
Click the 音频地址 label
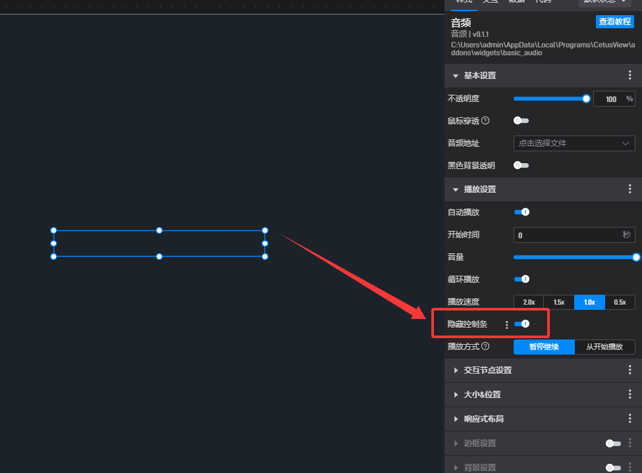pos(464,143)
